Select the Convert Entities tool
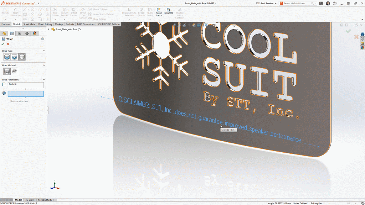Viewport: 365px width, 205px height. click(65, 12)
